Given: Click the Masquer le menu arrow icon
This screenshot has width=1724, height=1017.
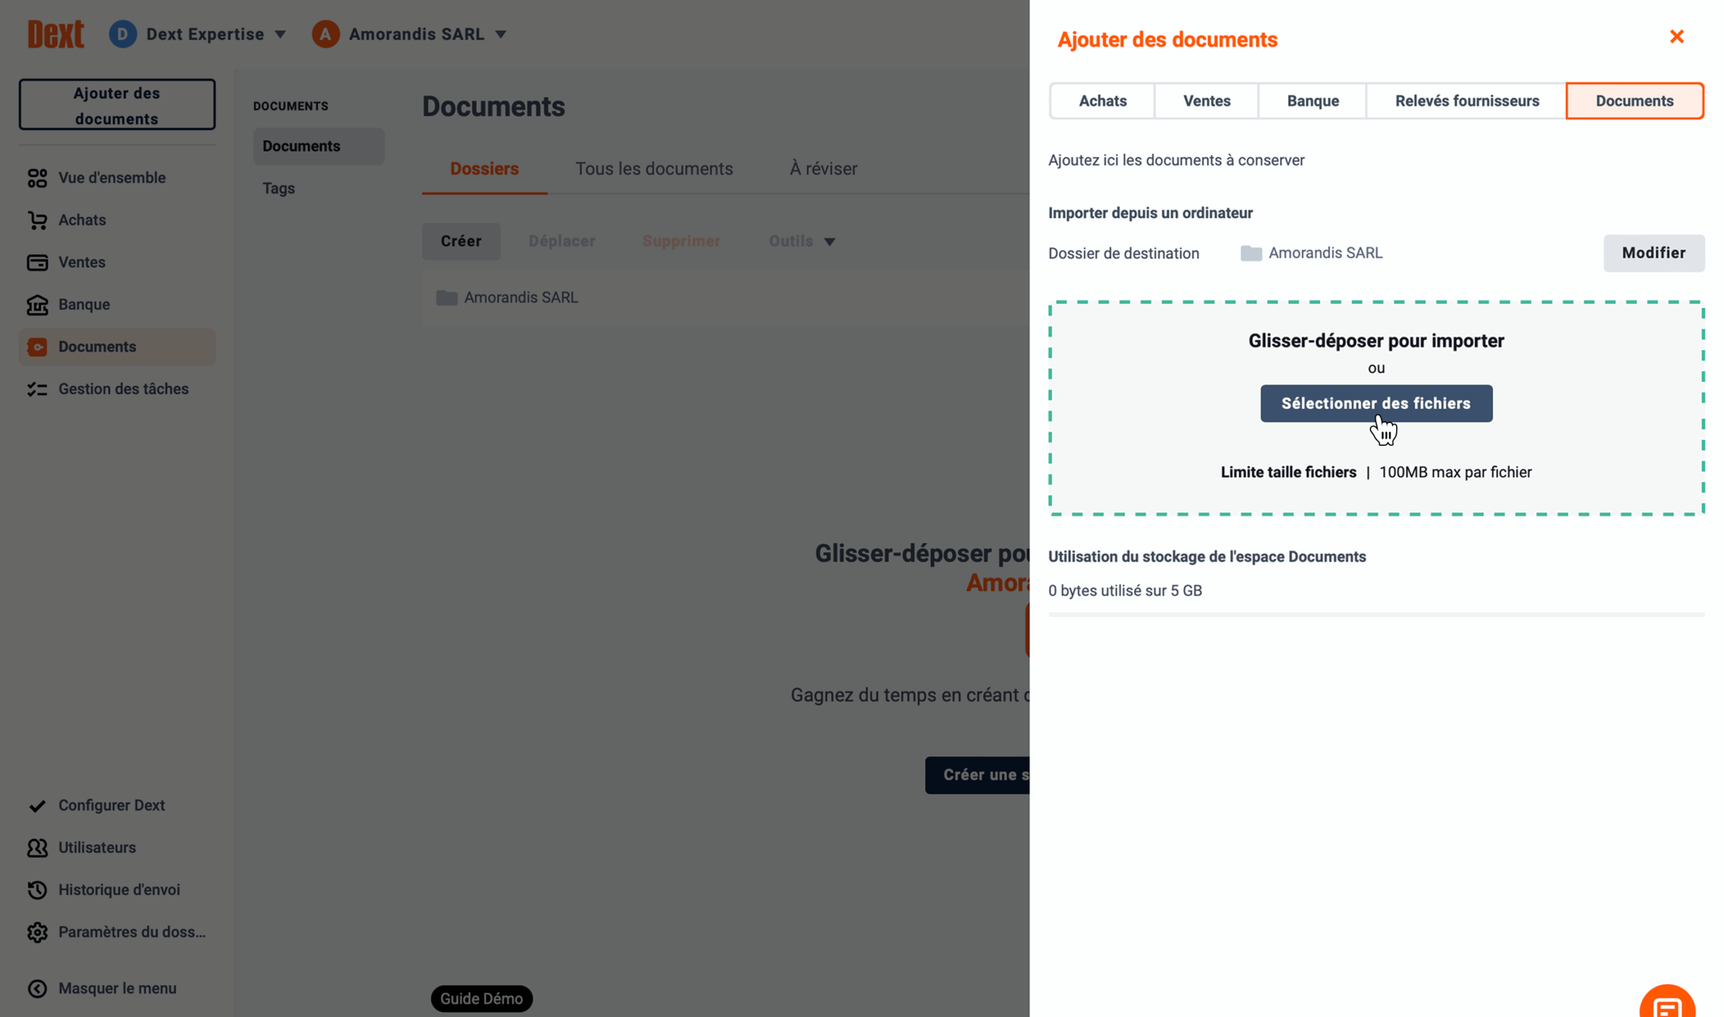Looking at the screenshot, I should coord(37,988).
